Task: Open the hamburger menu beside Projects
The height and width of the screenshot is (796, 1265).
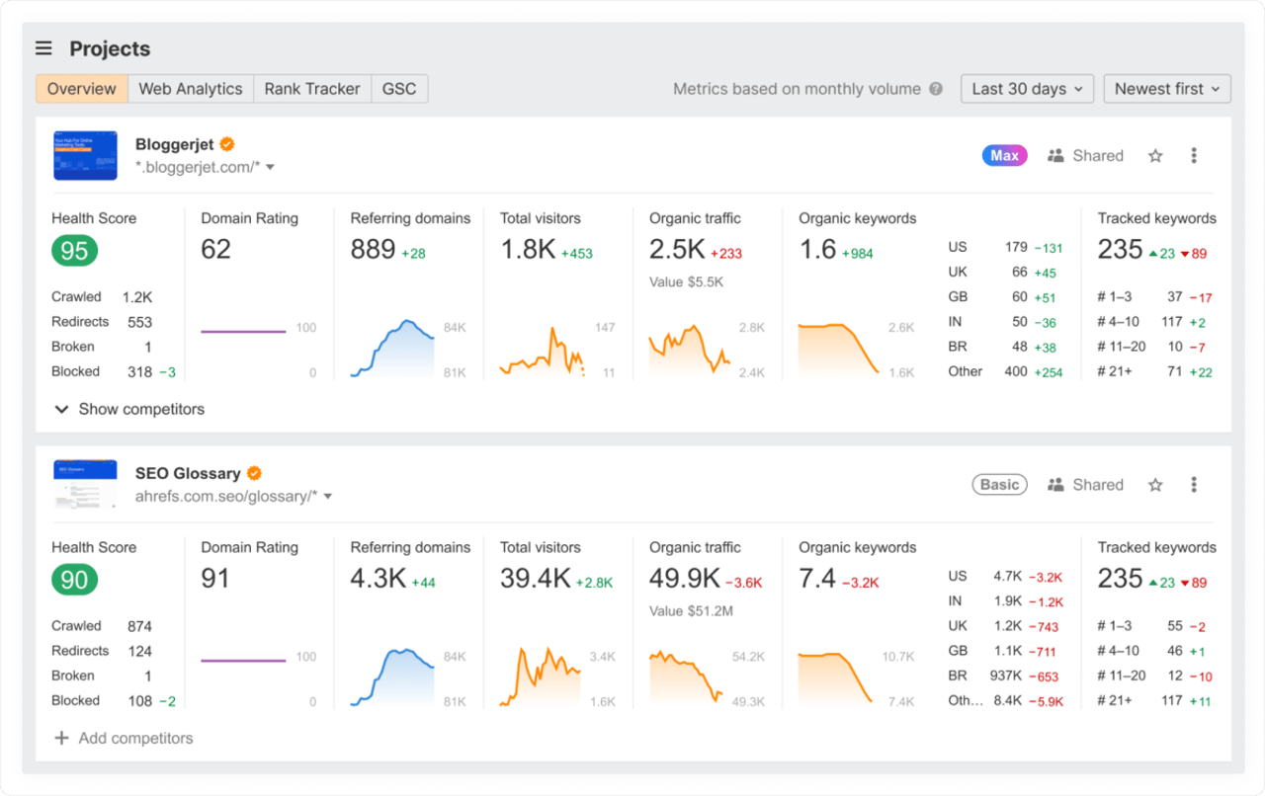Action: [x=43, y=48]
